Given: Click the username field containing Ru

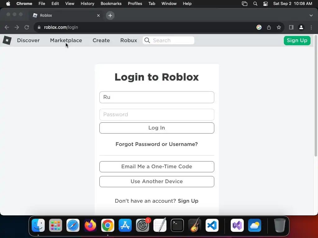Looking at the screenshot, I should click(x=157, y=97).
